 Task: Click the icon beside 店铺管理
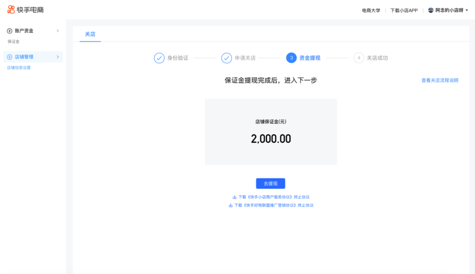(10, 57)
